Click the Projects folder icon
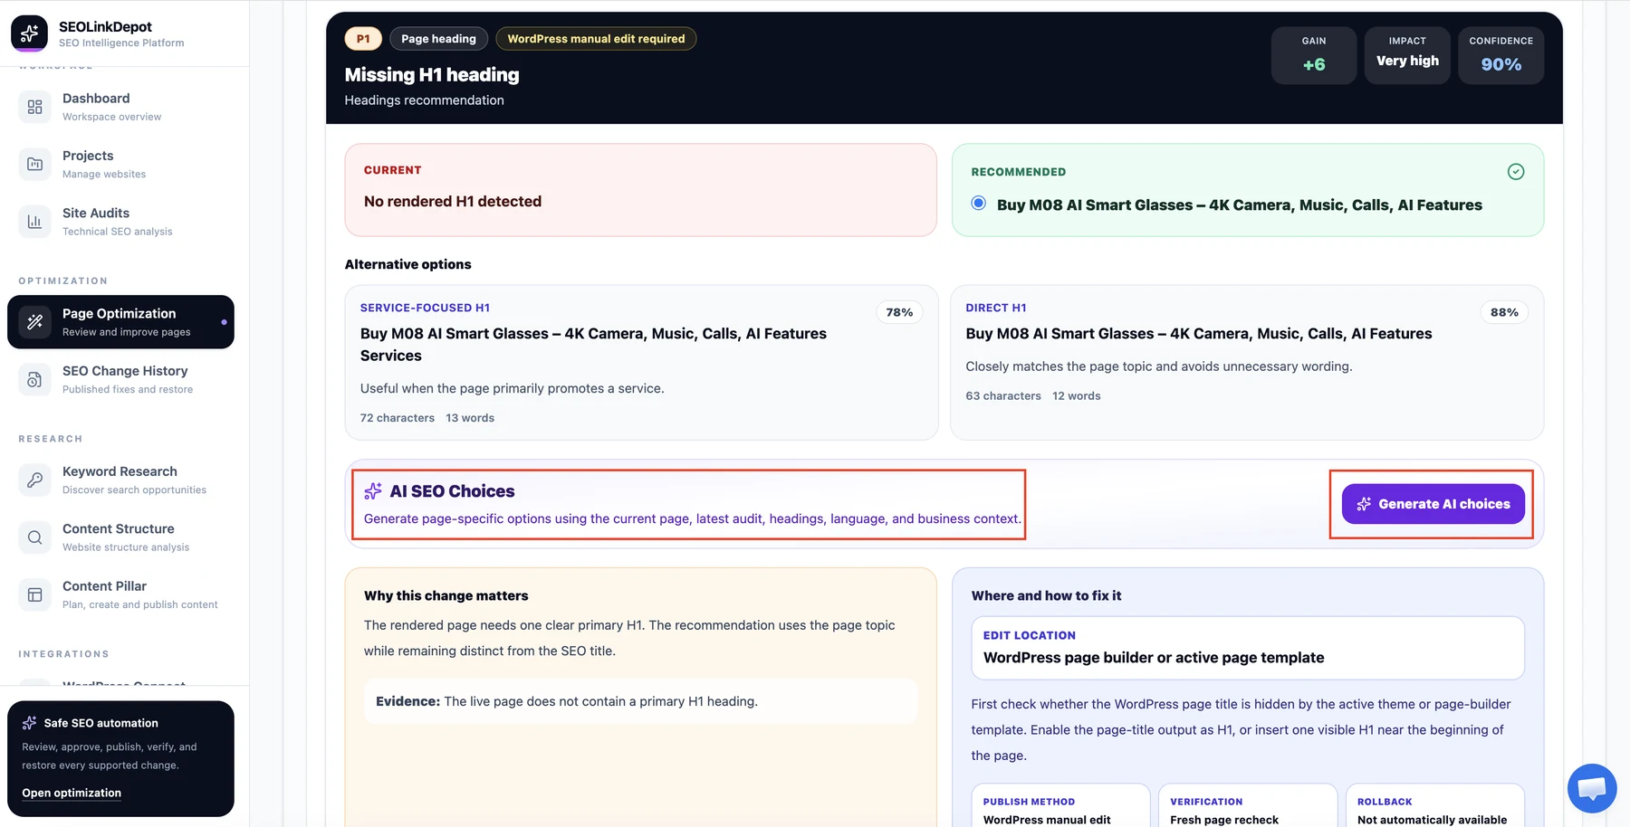This screenshot has height=827, width=1630. [34, 164]
